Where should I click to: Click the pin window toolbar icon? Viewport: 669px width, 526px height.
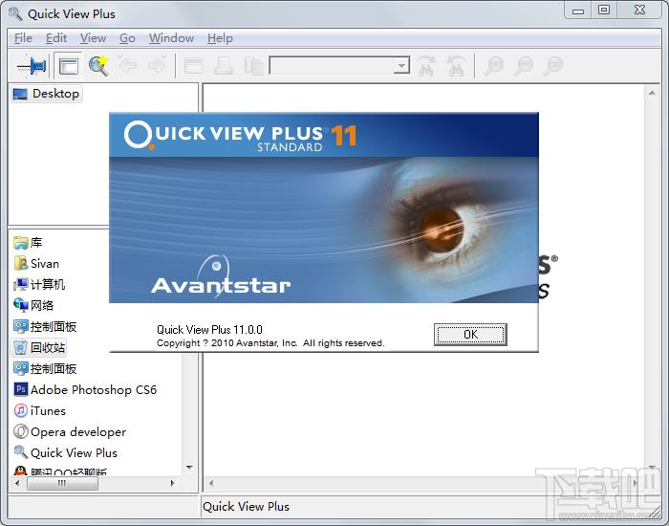(x=32, y=66)
